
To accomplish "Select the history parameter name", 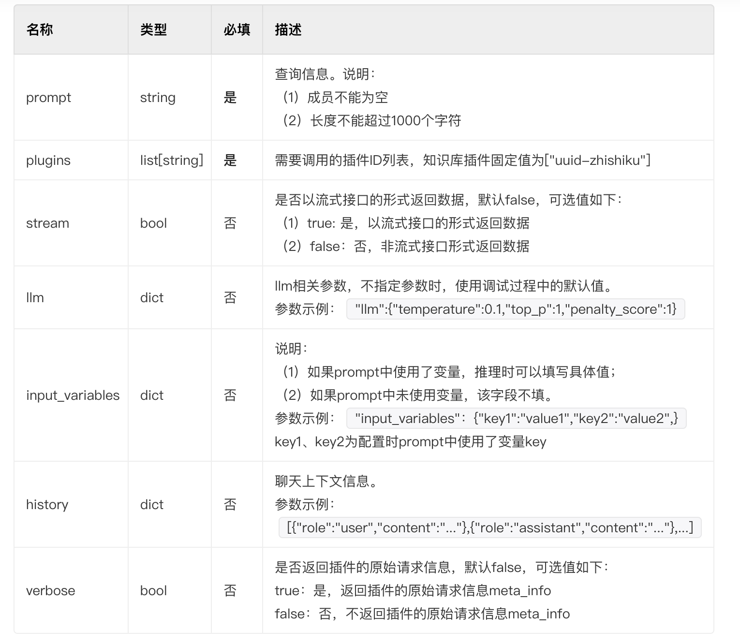I will (x=47, y=505).
